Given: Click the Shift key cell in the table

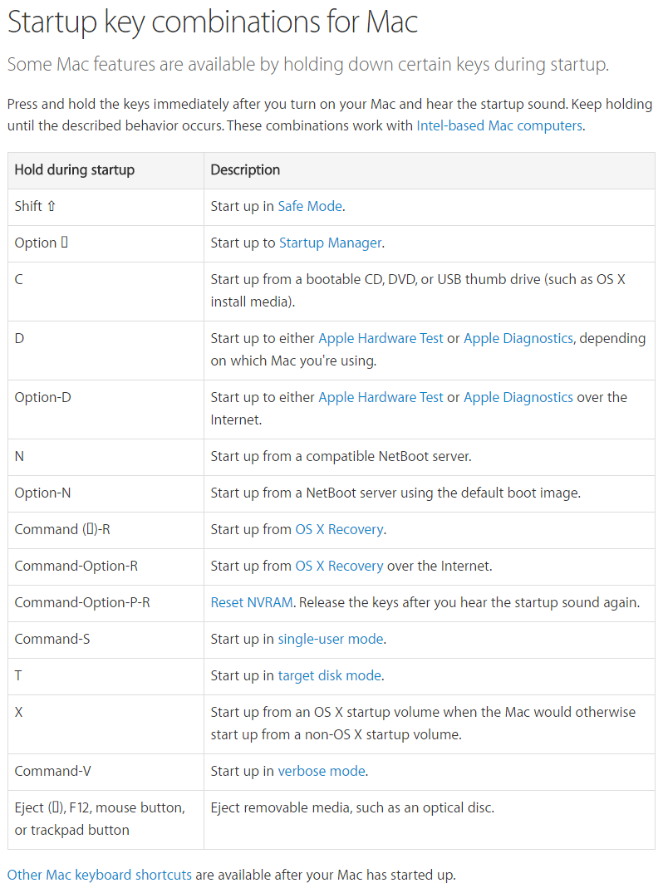Looking at the screenshot, I should 35,206.
